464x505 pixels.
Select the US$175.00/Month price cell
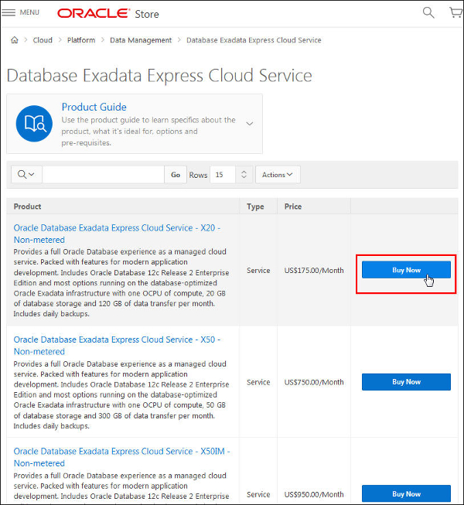(314, 271)
